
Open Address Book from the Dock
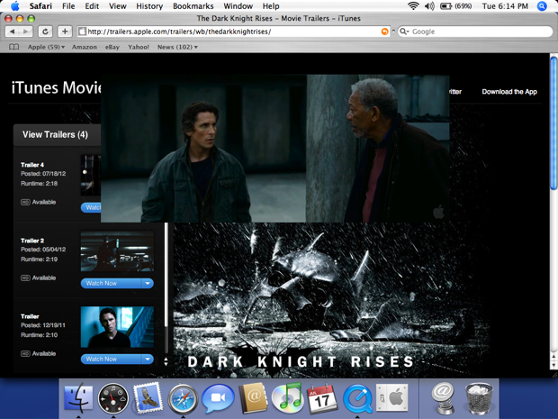coord(253,398)
